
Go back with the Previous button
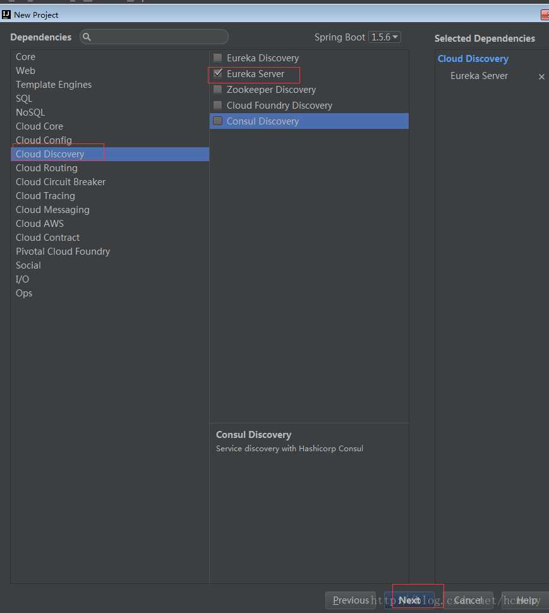pos(351,600)
